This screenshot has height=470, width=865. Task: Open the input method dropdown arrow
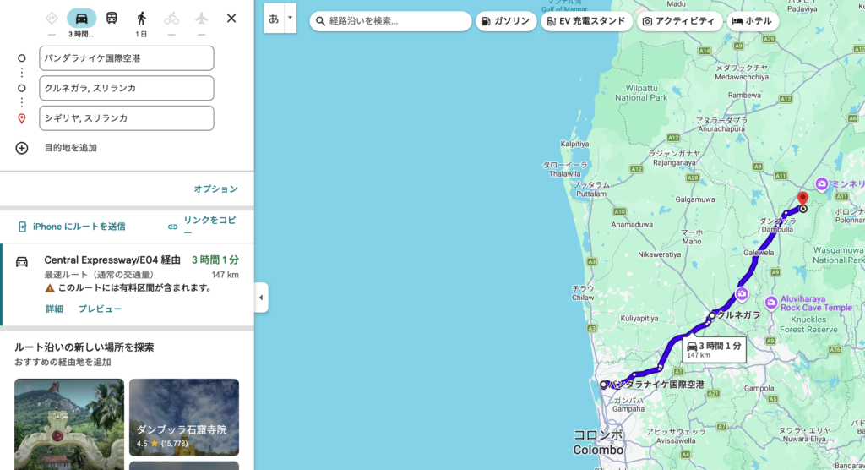[291, 19]
